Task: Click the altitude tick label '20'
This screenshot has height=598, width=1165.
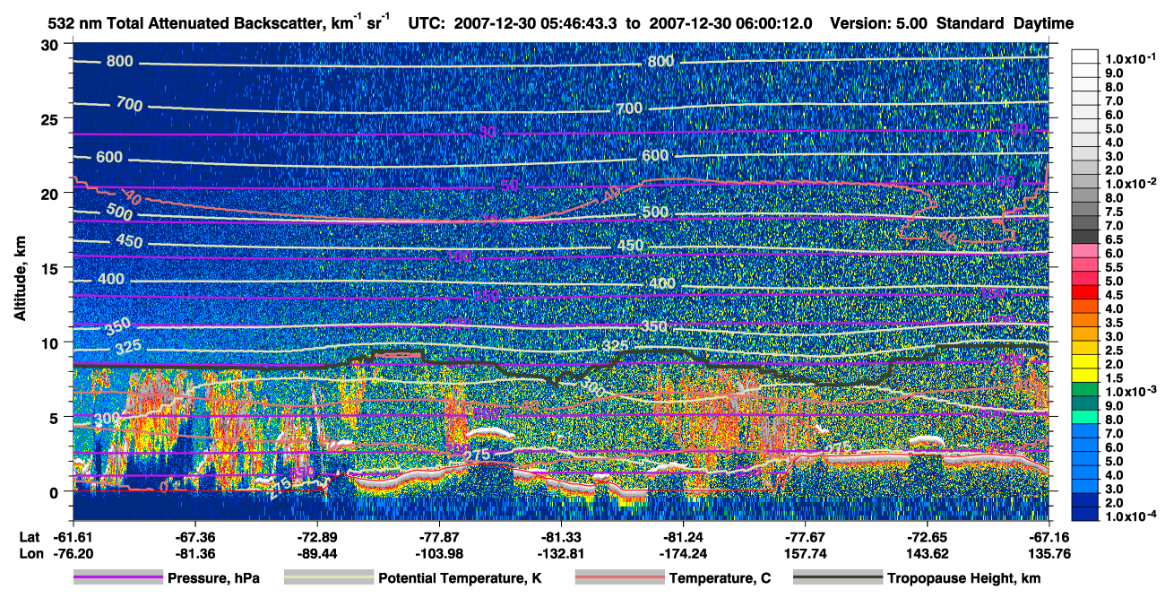Action: click(x=51, y=194)
